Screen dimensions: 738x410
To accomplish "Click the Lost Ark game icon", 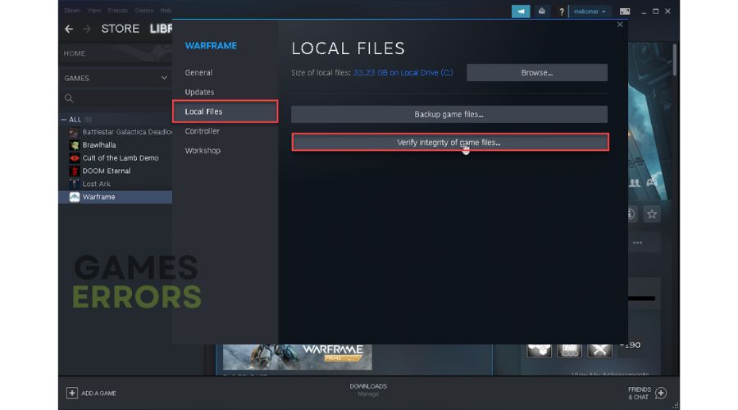I will tap(75, 184).
